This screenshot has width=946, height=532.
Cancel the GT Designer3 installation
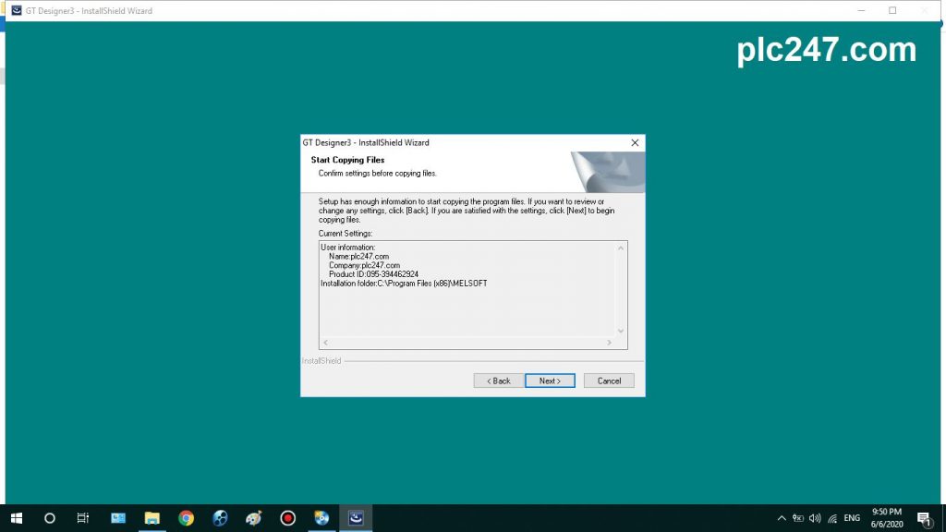click(x=609, y=381)
